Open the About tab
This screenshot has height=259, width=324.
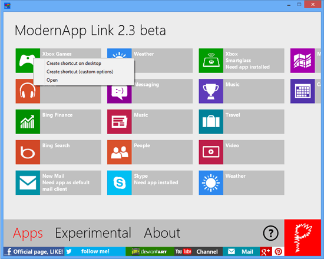pos(162,233)
